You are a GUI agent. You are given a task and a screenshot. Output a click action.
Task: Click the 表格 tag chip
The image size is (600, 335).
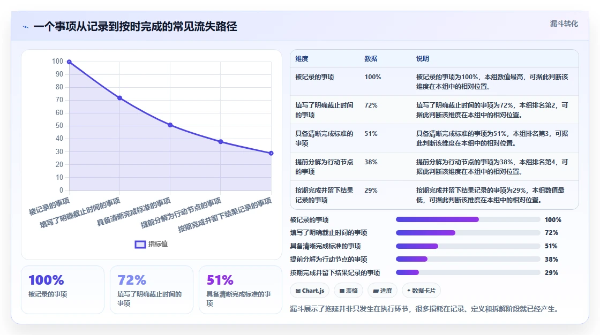coord(348,291)
